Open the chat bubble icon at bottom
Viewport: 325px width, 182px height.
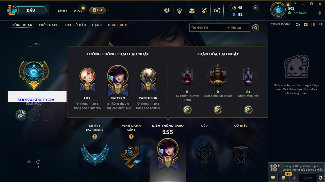click(273, 178)
